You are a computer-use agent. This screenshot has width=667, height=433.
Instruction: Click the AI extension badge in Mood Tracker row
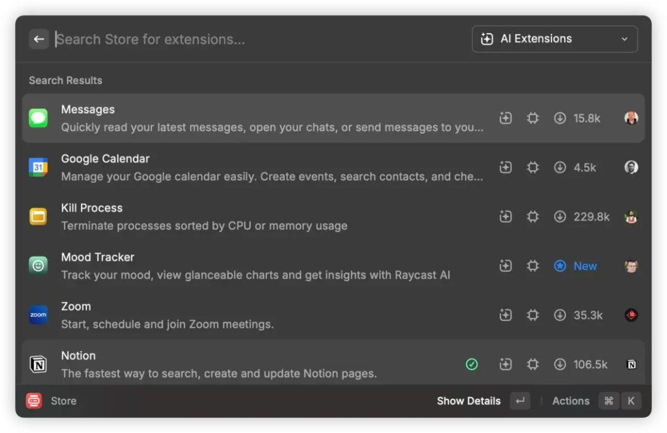[505, 266]
